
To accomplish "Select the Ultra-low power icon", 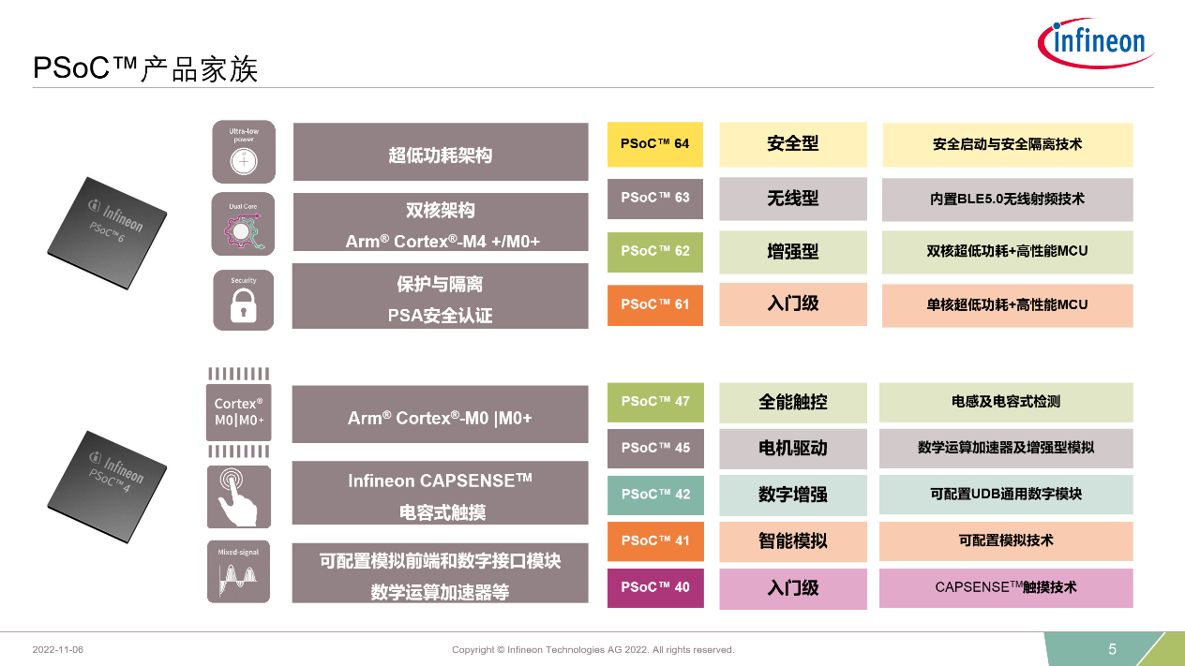I will (242, 151).
